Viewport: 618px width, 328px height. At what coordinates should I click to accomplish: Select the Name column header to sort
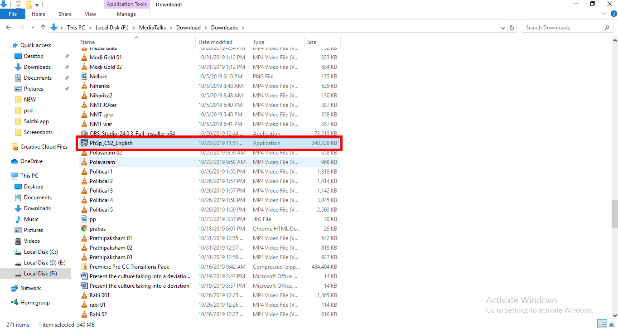tap(87, 42)
